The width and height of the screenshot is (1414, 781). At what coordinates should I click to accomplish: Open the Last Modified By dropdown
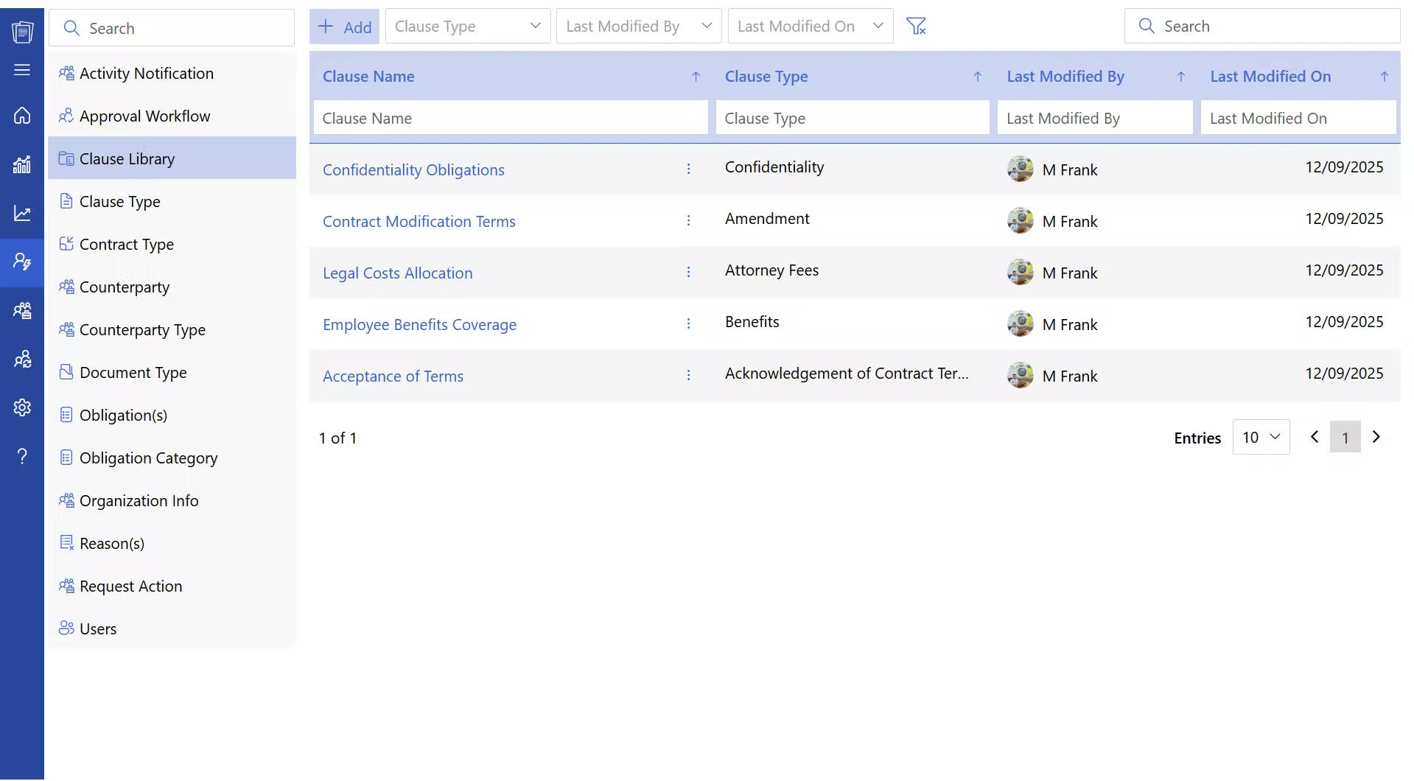[638, 26]
